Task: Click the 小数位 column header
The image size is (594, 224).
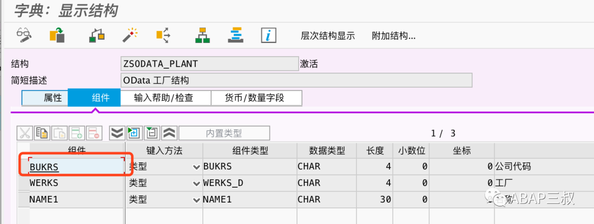Action: (411, 150)
